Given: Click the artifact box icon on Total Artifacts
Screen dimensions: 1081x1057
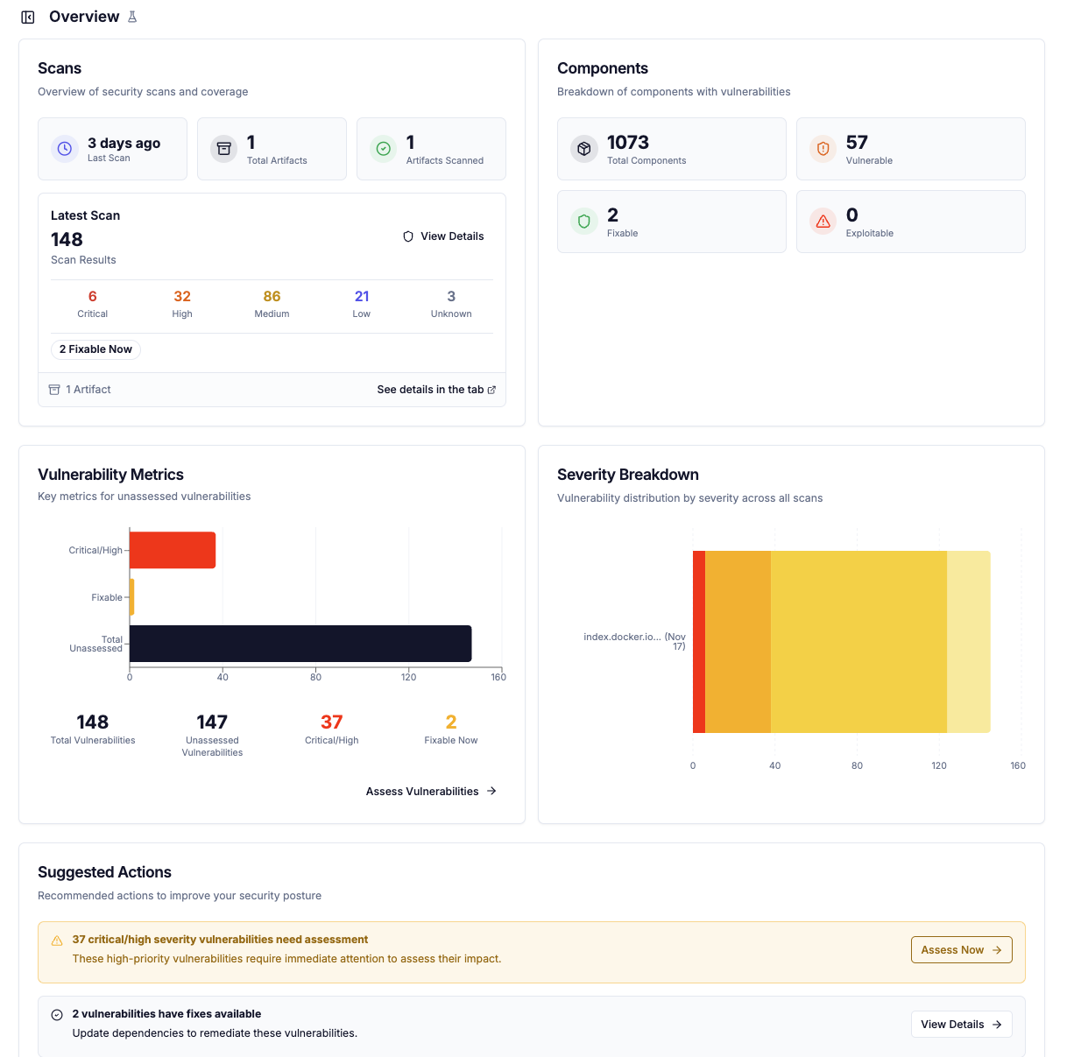Looking at the screenshot, I should pyautogui.click(x=224, y=148).
